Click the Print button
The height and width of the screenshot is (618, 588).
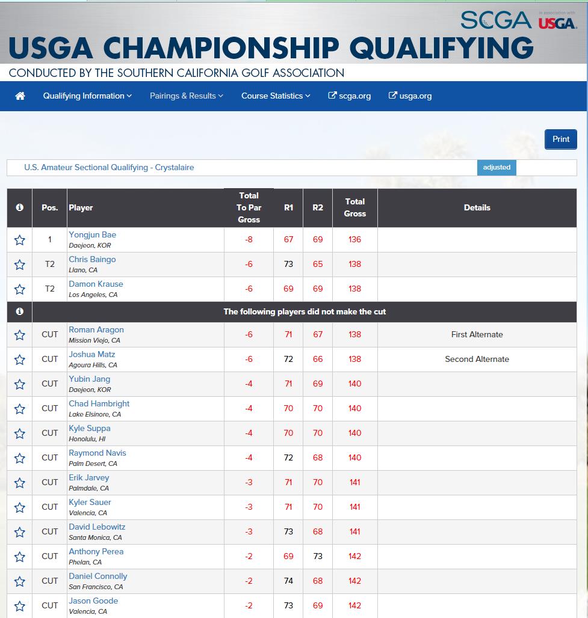(561, 139)
